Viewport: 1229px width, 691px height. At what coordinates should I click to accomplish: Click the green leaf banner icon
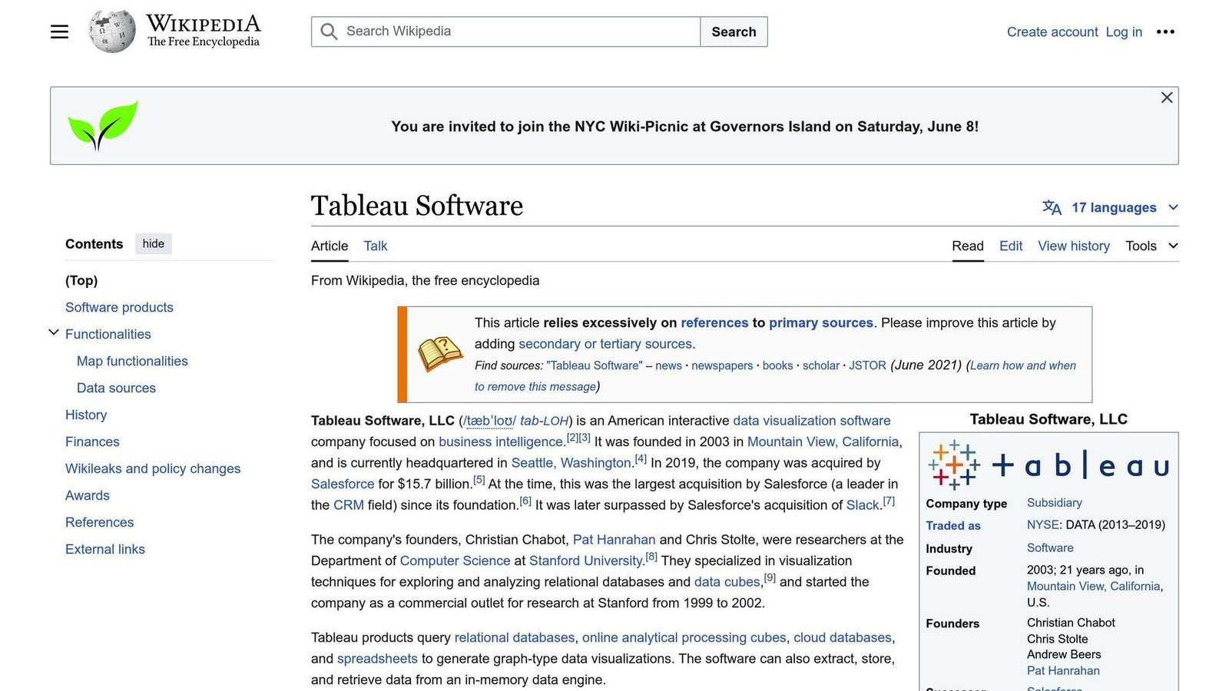click(103, 124)
